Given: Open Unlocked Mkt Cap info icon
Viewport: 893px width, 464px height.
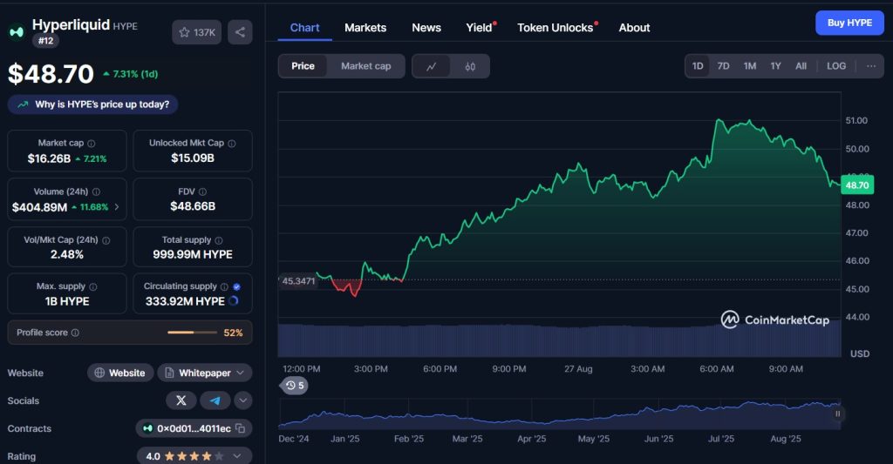Looking at the screenshot, I should [232, 144].
